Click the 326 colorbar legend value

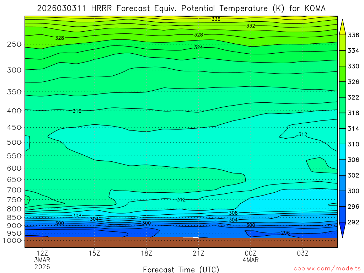(x=353, y=82)
